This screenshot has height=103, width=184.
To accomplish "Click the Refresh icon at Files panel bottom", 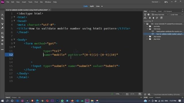I will coord(145,94).
